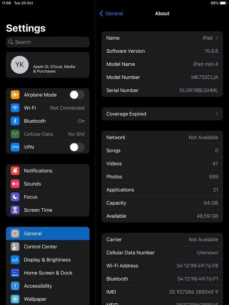Tap the Screen Time hourglass icon

(x=15, y=210)
